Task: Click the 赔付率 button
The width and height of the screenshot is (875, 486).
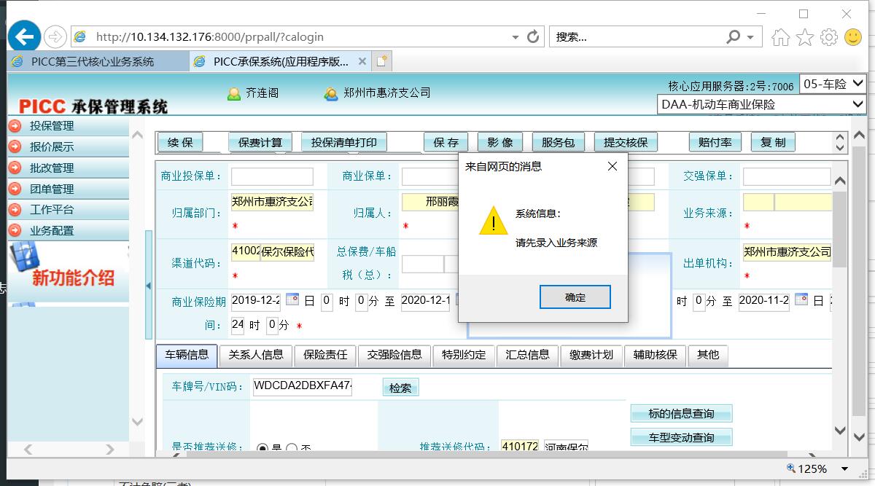Action: tap(715, 143)
